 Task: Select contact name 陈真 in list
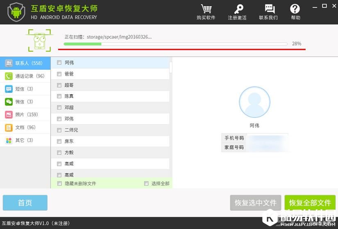pos(69,96)
